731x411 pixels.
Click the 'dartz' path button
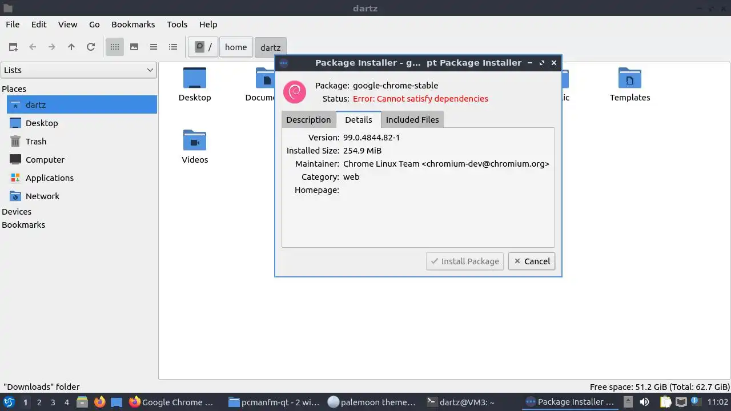click(271, 47)
